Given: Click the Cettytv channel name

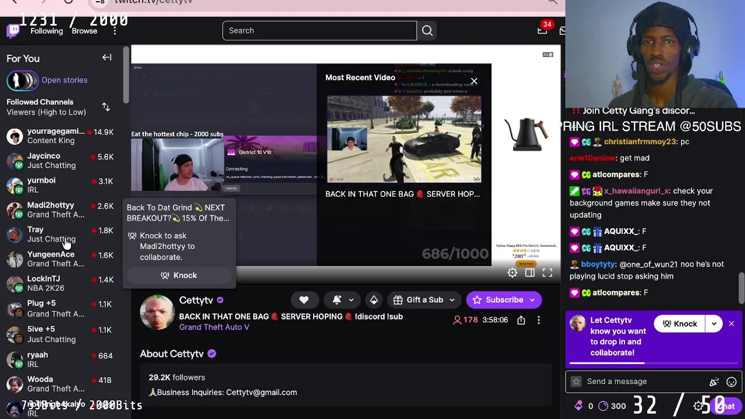Looking at the screenshot, I should pyautogui.click(x=196, y=300).
